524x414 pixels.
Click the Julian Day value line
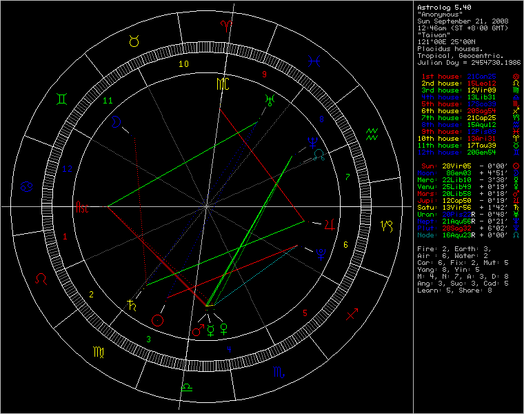[469, 63]
